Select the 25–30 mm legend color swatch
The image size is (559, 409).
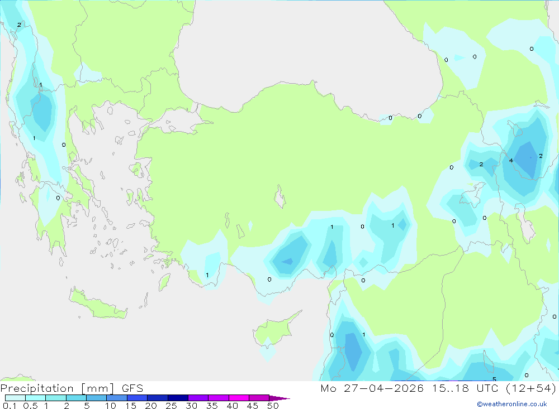(x=178, y=398)
